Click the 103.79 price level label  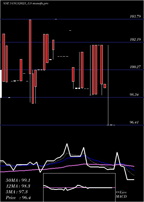pos(135,16)
